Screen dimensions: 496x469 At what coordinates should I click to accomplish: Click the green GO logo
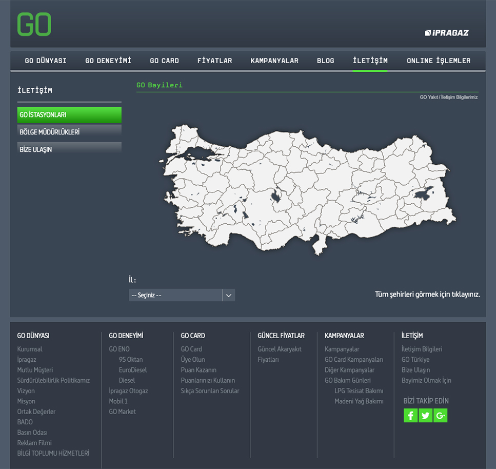coord(34,24)
